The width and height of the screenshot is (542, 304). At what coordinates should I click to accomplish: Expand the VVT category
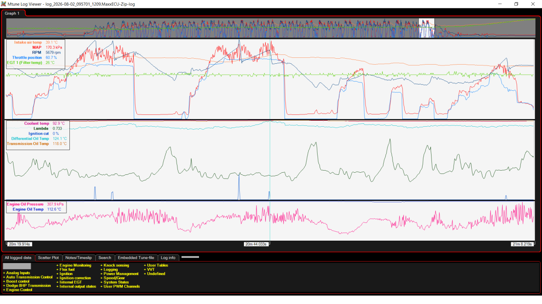point(149,269)
